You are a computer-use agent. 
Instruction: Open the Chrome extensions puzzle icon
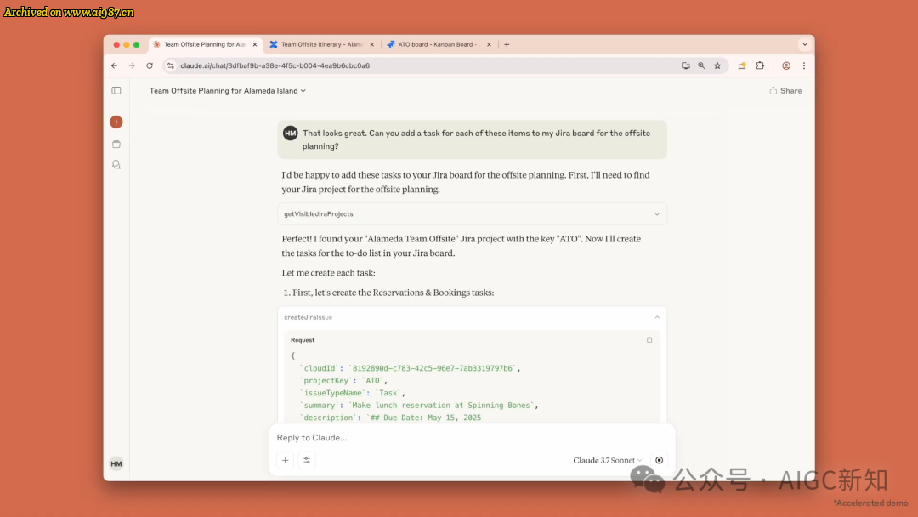point(760,65)
